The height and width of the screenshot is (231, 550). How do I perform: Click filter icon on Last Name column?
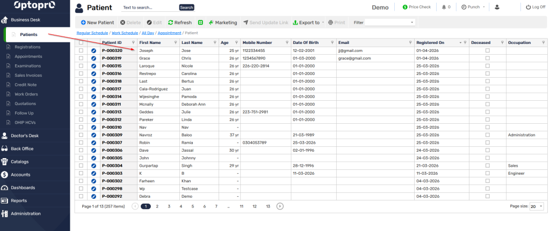(215, 42)
